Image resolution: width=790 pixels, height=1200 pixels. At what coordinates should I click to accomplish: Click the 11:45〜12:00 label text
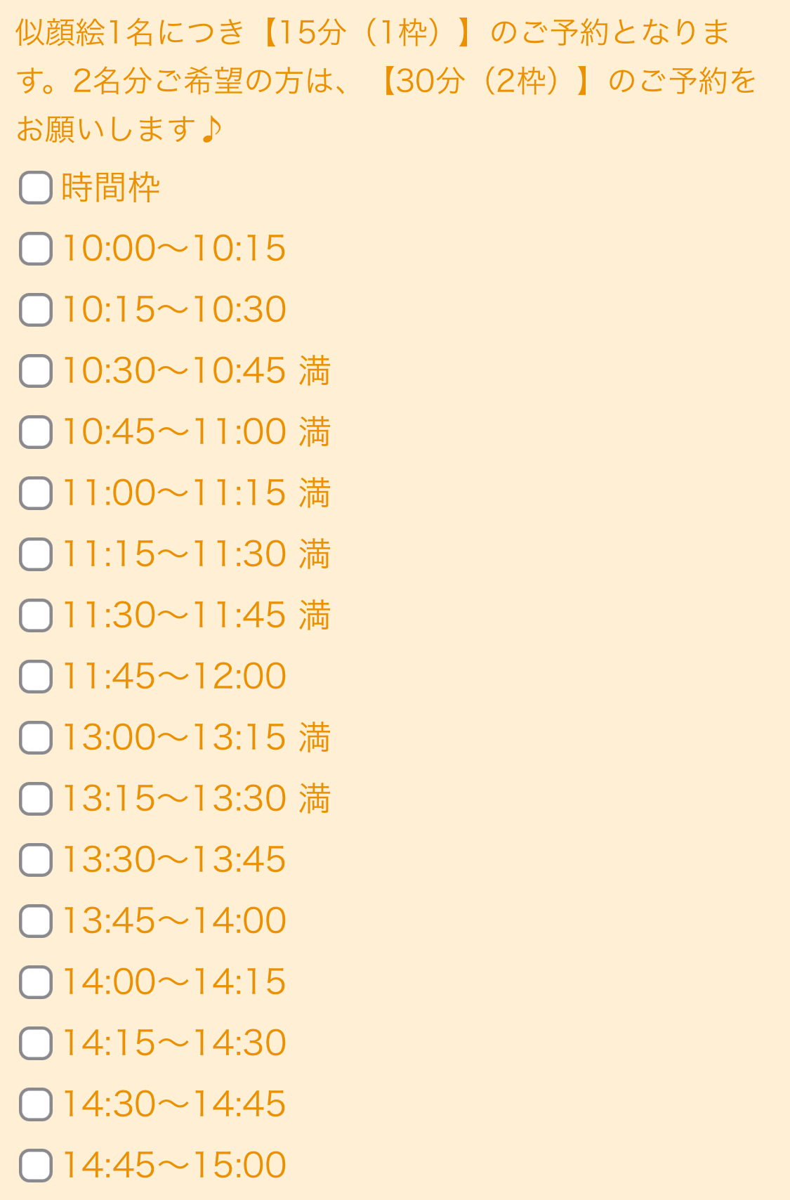174,677
